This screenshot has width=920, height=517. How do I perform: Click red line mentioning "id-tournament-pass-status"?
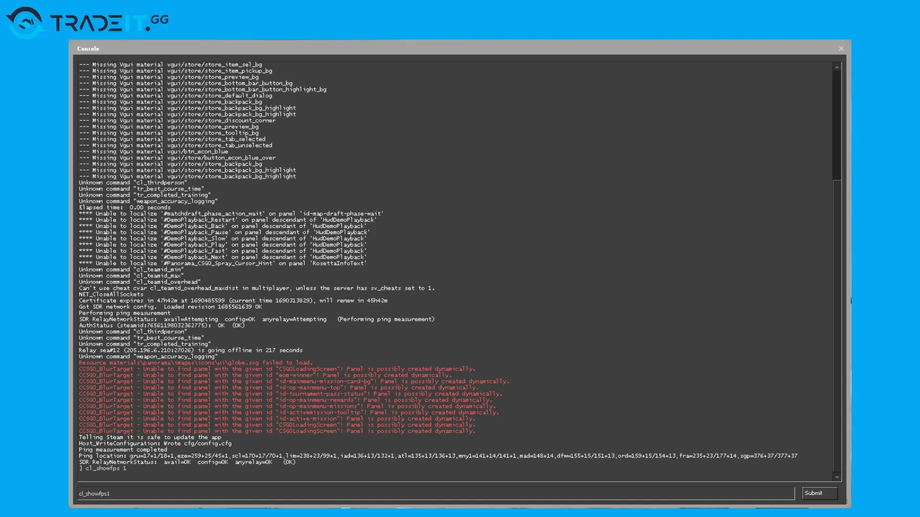(290, 393)
